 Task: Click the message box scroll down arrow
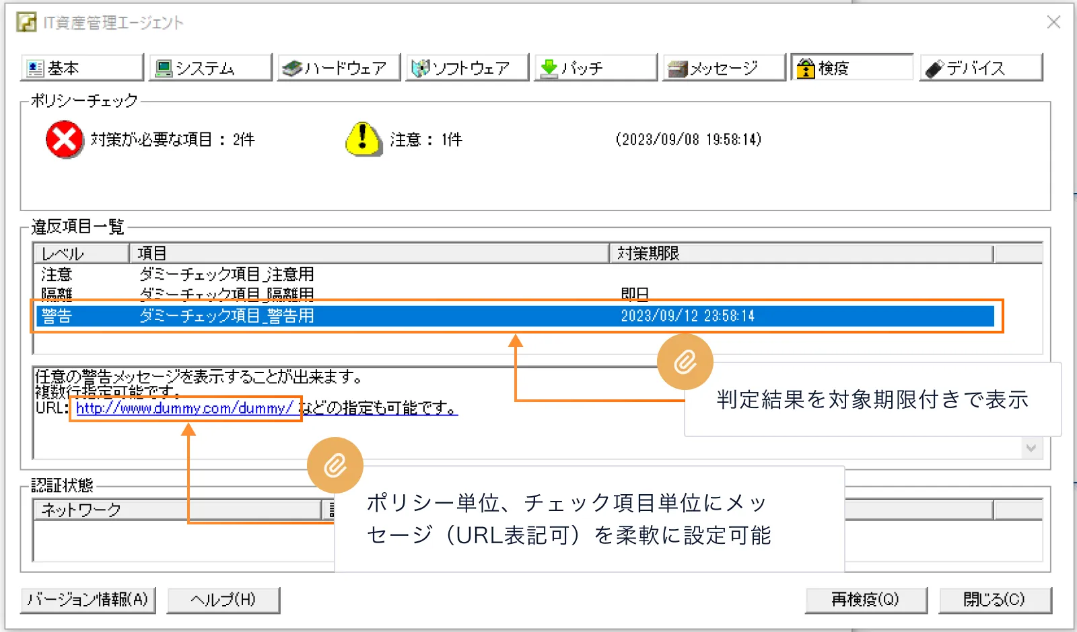tap(1031, 448)
